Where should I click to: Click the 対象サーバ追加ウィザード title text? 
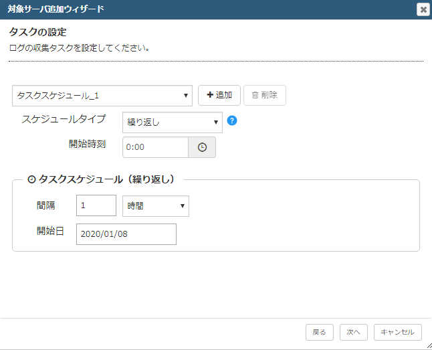coord(56,9)
